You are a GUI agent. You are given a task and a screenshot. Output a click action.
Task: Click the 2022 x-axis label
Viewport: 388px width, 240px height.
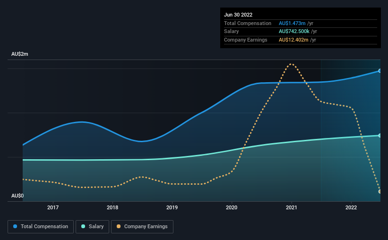pyautogui.click(x=351, y=207)
